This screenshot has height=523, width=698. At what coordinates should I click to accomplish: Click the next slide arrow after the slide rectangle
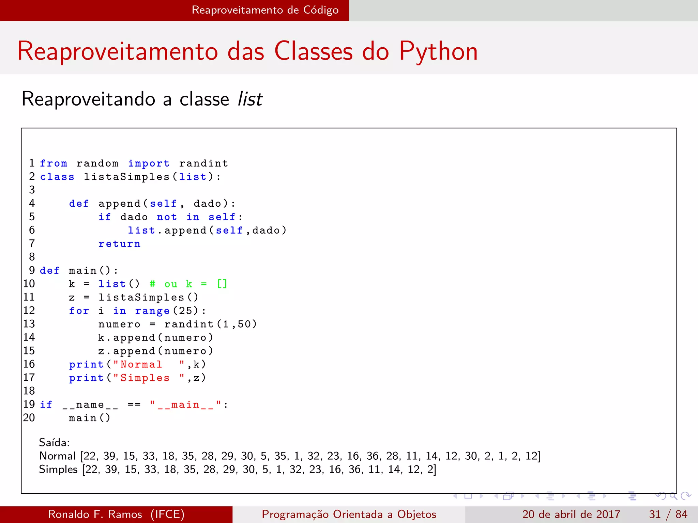coord(482,496)
